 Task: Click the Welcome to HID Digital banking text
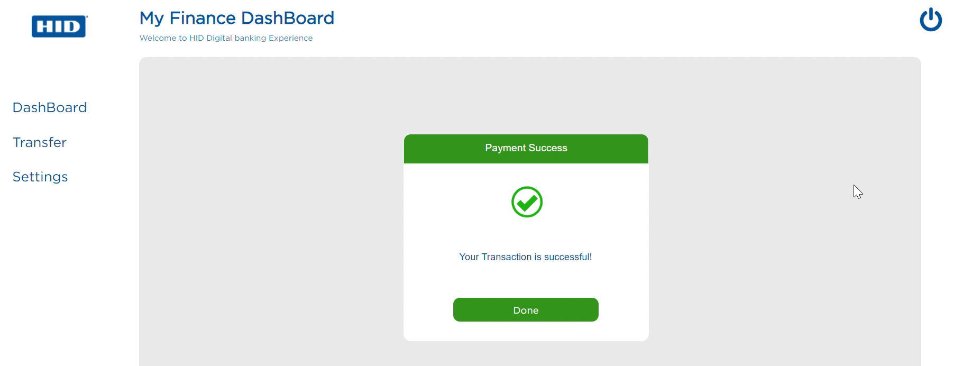[226, 38]
